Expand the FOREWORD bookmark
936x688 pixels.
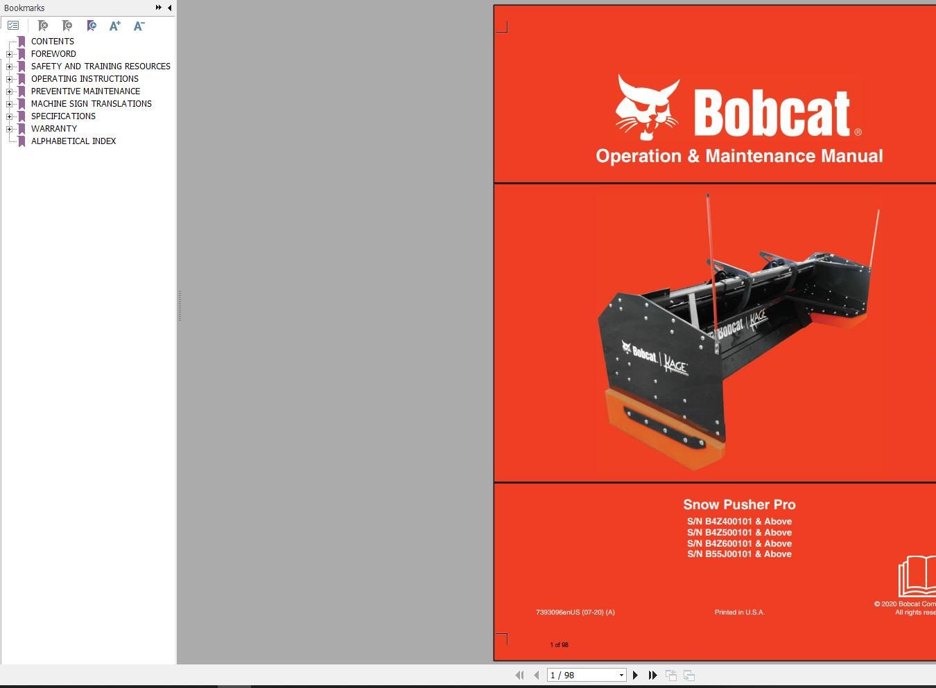click(8, 53)
